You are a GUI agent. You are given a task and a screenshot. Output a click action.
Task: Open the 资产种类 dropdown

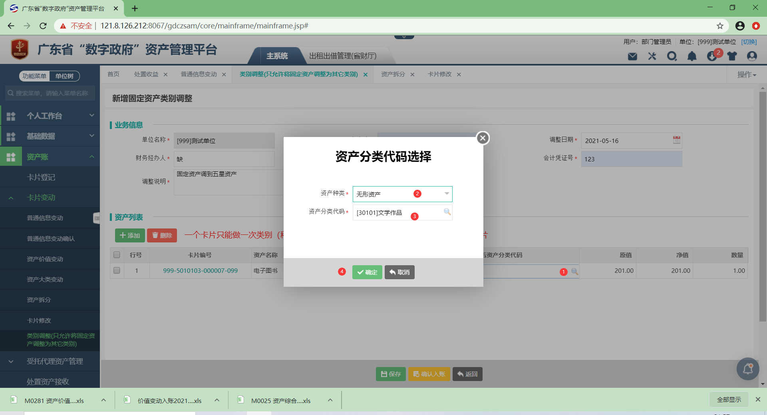point(402,194)
